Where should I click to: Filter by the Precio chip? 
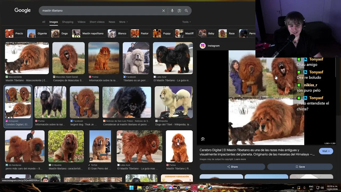click(x=15, y=33)
